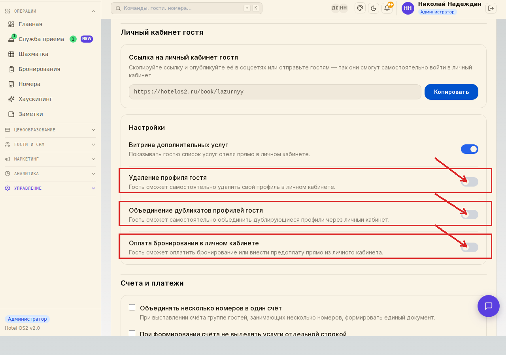
Task: Click the ДД online user avatar
Action: tap(335, 8)
